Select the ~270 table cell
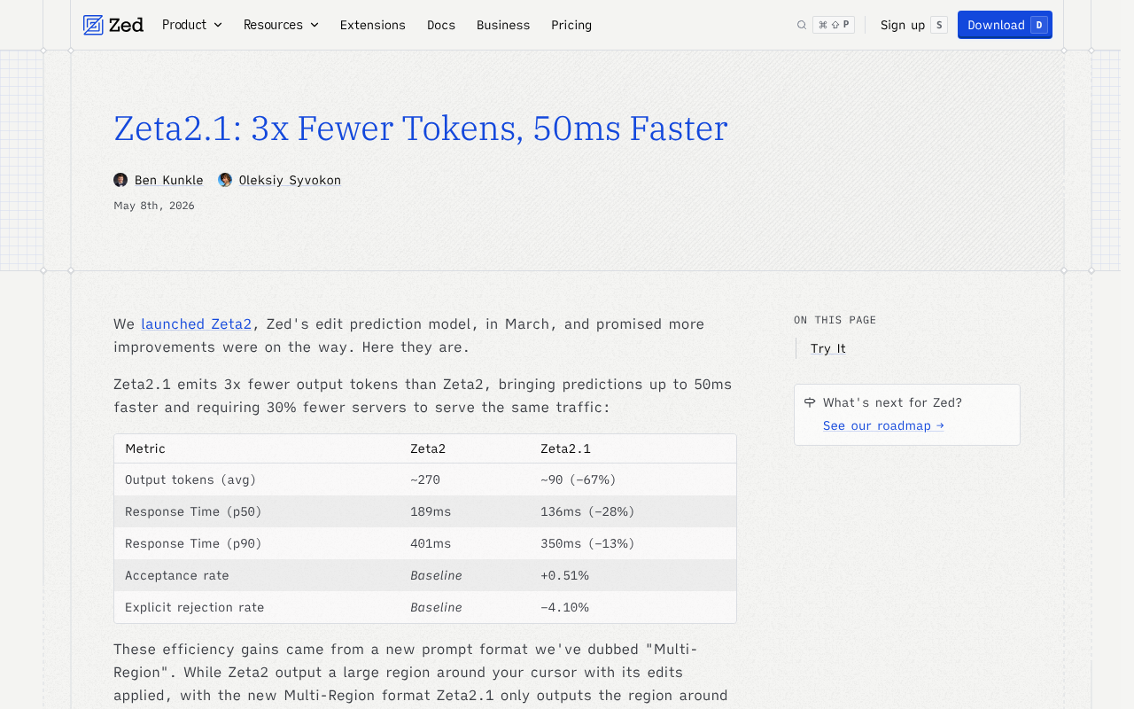 pos(464,479)
